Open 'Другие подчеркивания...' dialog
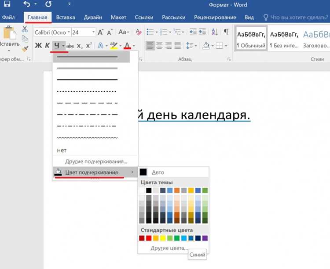 coord(95,161)
